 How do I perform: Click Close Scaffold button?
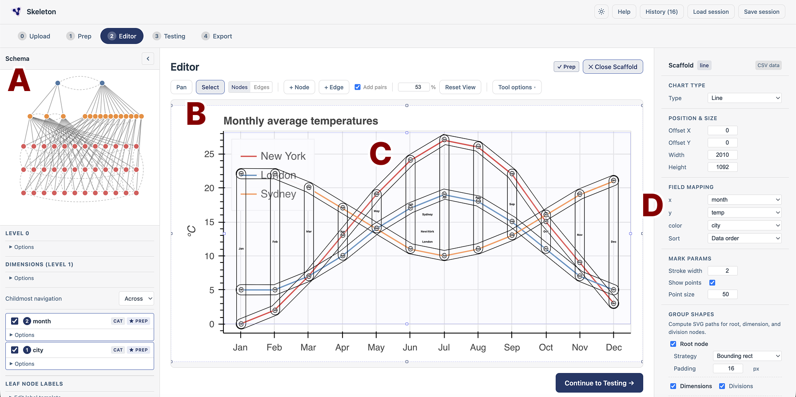click(613, 67)
